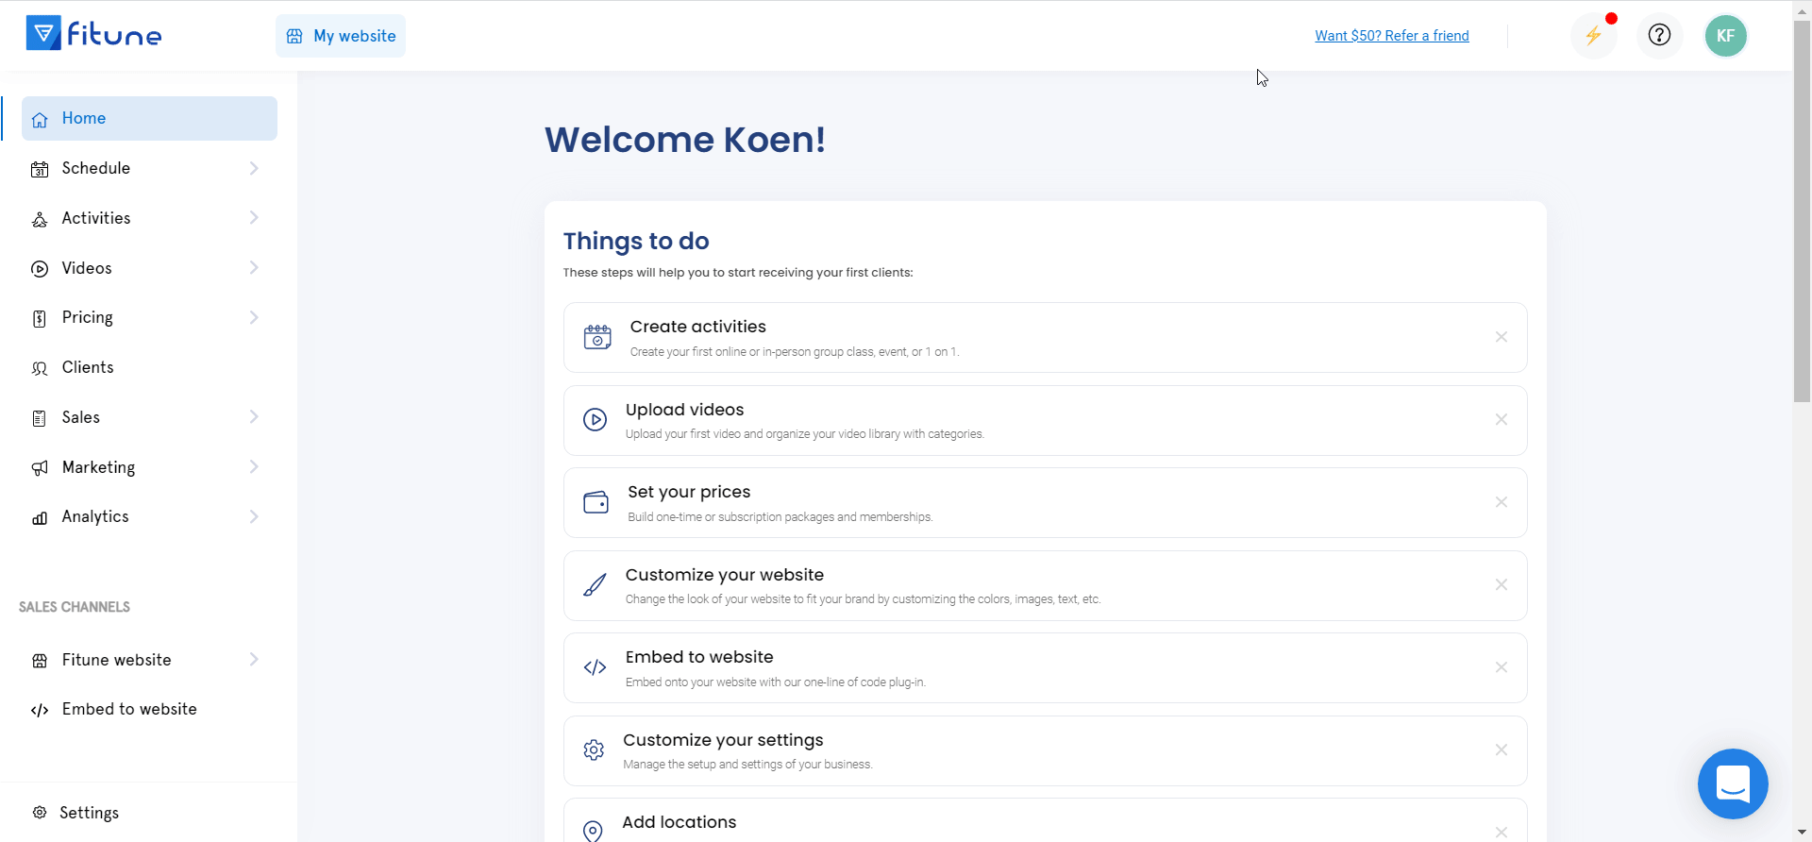
Task: Click the Add locations pin icon
Action: (x=593, y=831)
